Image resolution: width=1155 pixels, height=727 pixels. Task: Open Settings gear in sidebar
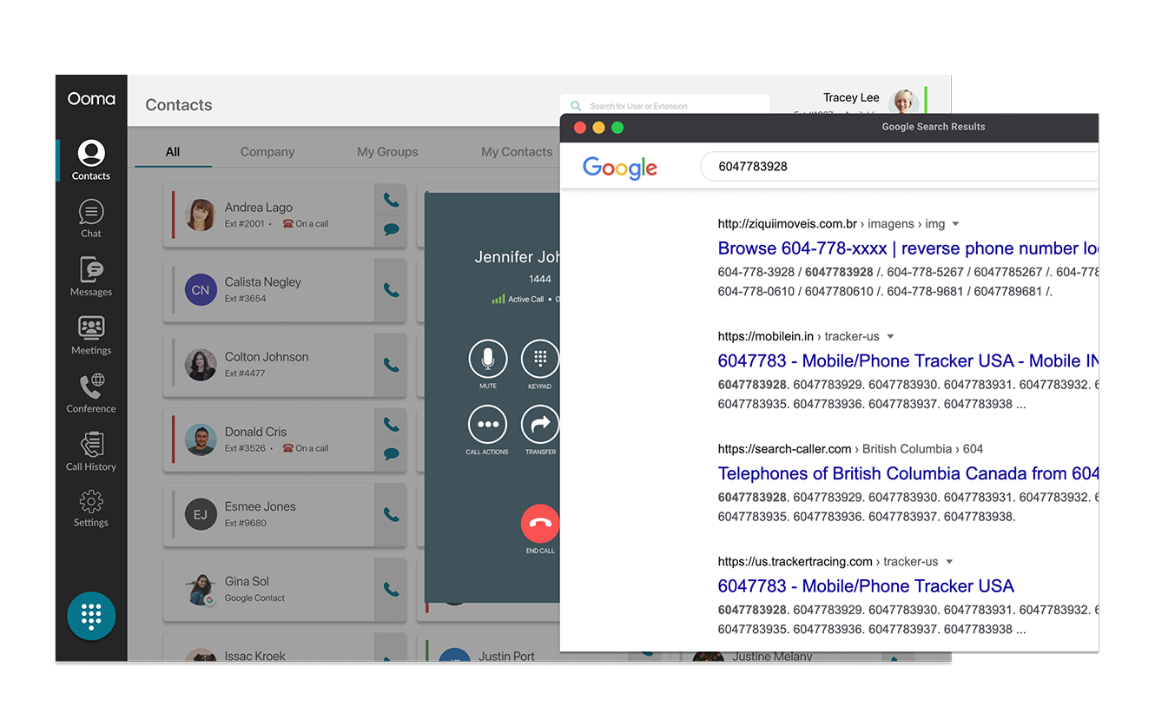click(x=91, y=508)
